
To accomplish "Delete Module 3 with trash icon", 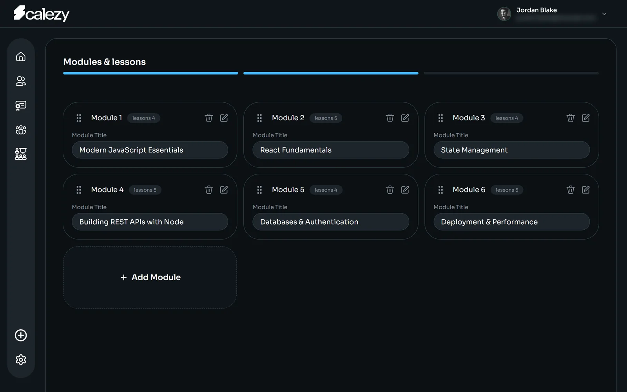I will point(571,118).
